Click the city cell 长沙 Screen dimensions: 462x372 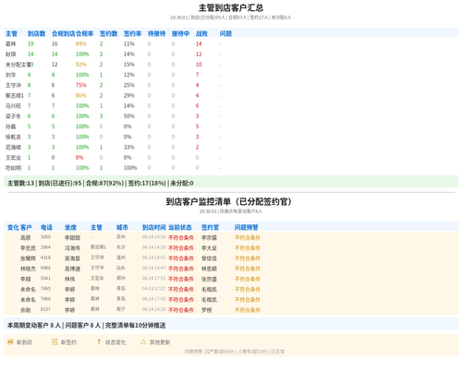121,247
